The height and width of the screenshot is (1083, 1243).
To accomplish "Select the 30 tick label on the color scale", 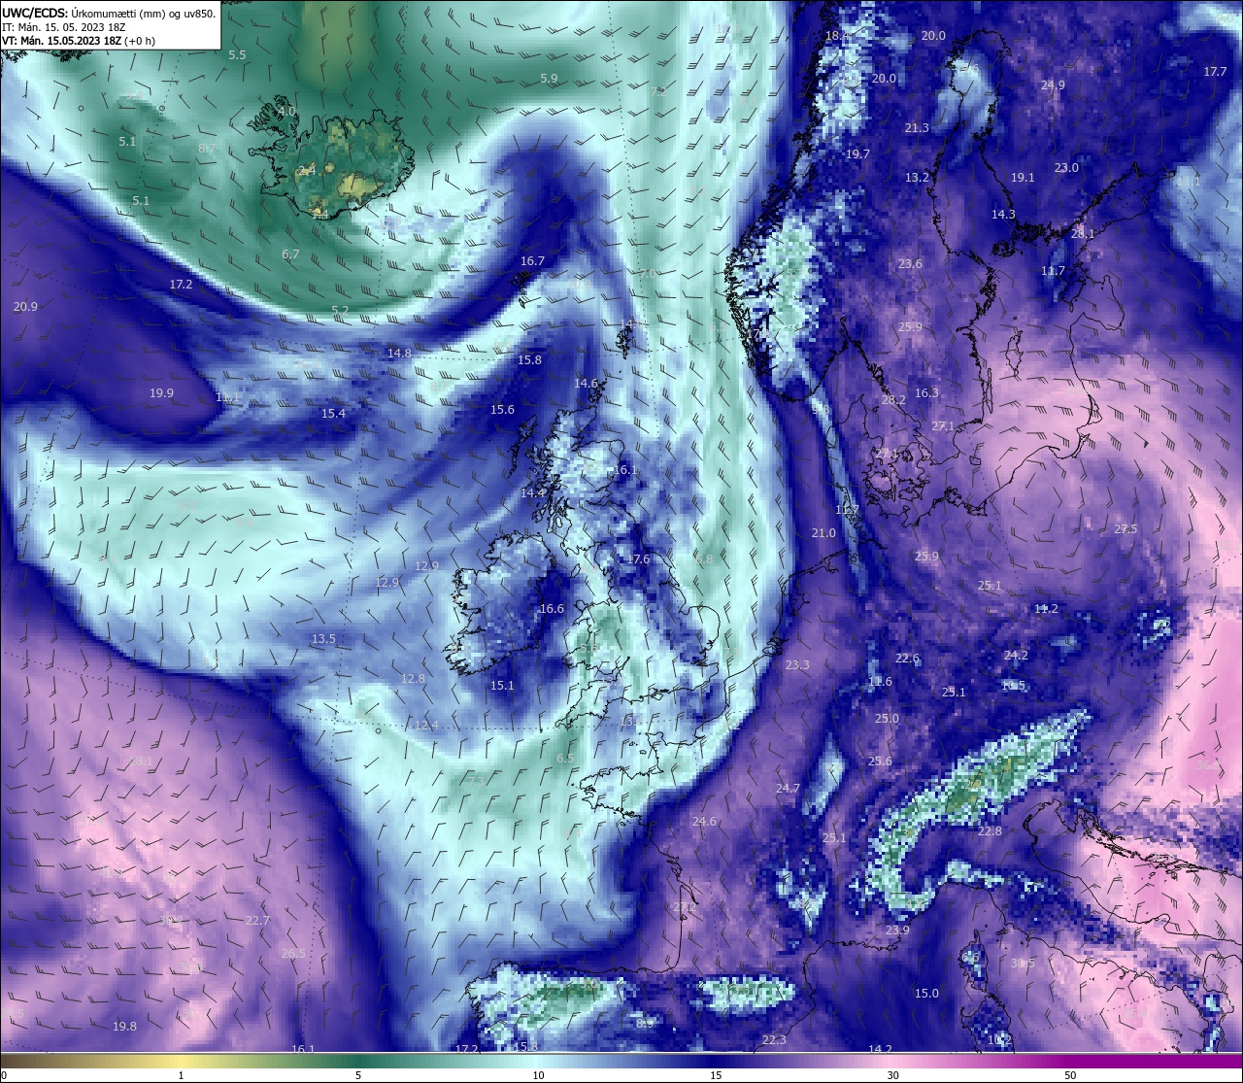I will click(892, 1075).
